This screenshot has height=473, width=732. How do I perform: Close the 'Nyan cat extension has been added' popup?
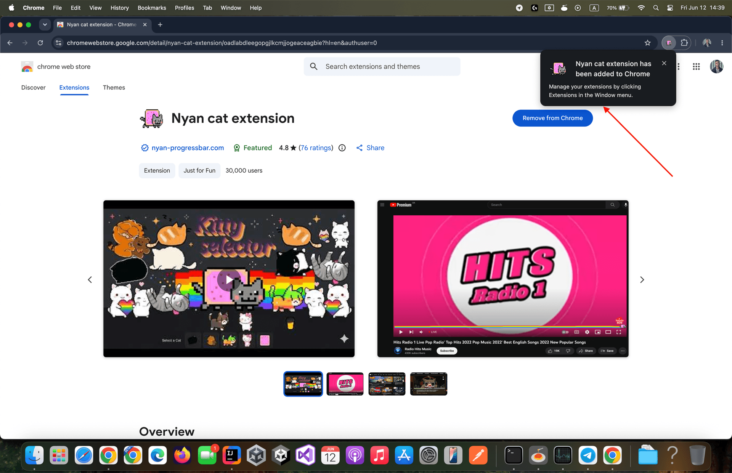(x=664, y=63)
